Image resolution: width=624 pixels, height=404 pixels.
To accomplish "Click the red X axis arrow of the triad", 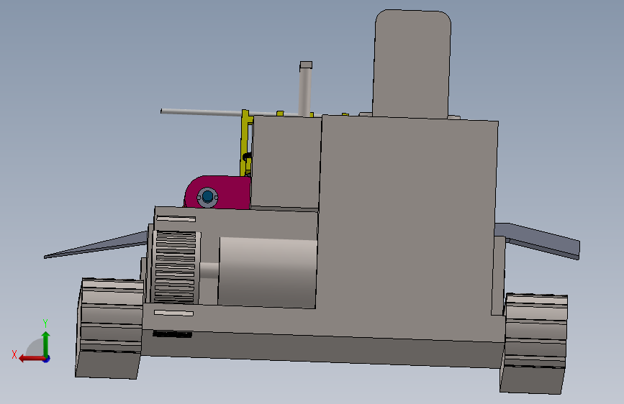I will click(x=31, y=359).
